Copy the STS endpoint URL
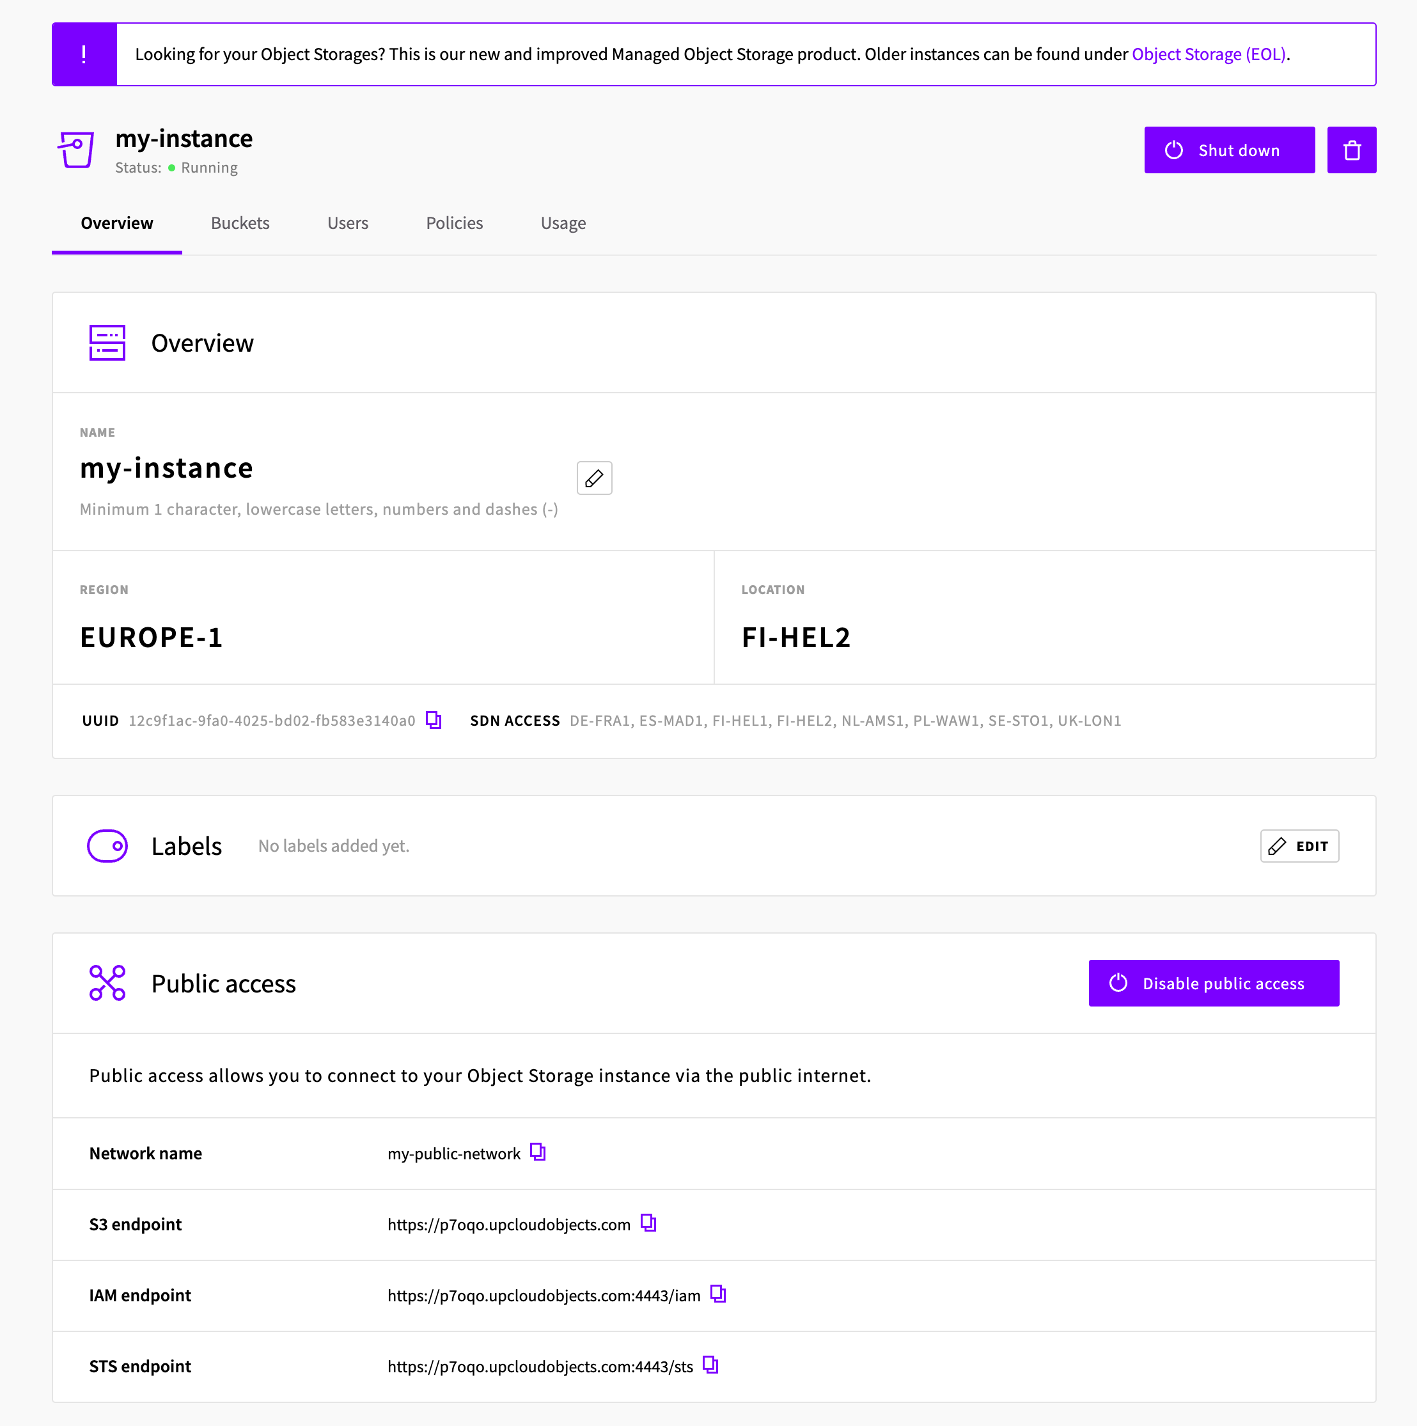1417x1426 pixels. pos(710,1365)
